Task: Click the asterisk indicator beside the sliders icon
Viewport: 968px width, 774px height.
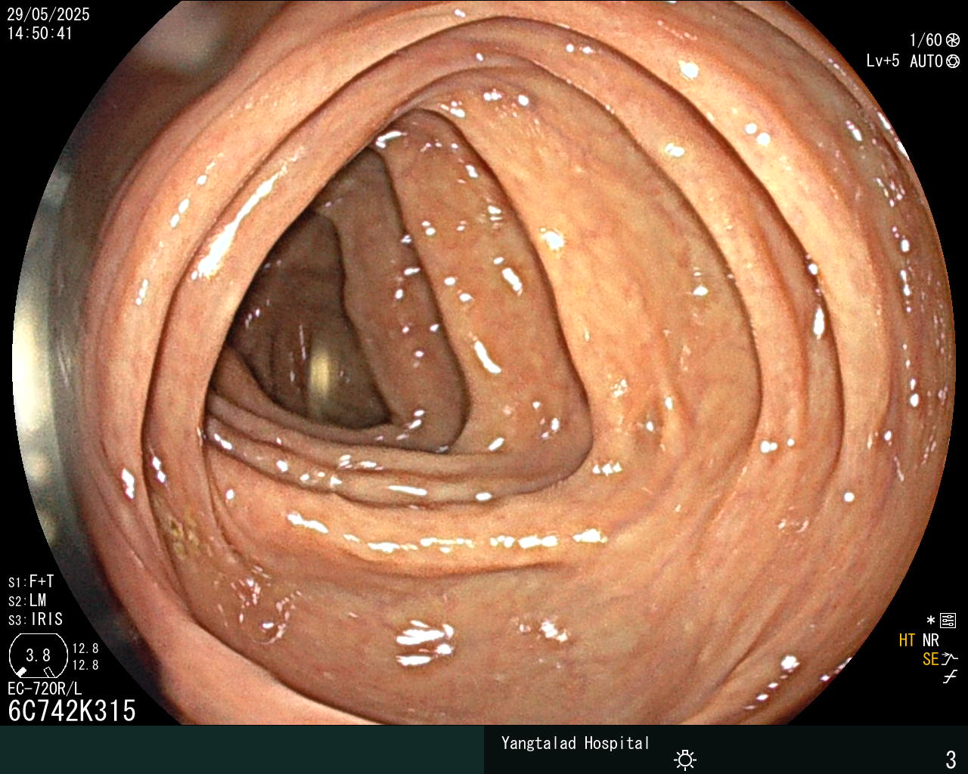Action: coord(931,621)
